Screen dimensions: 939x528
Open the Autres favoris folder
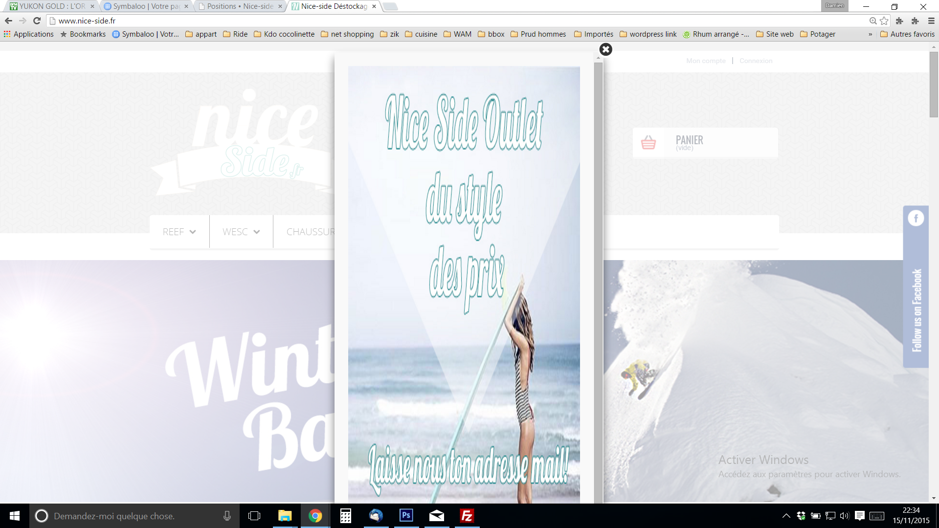[907, 34]
